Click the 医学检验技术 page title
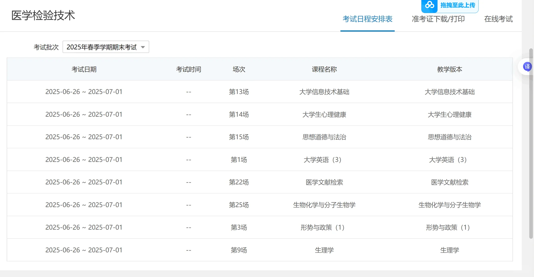 43,15
